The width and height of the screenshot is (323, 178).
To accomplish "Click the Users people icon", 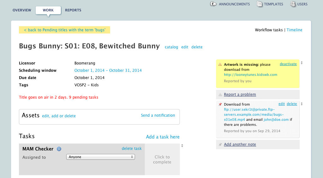I will [293, 4].
